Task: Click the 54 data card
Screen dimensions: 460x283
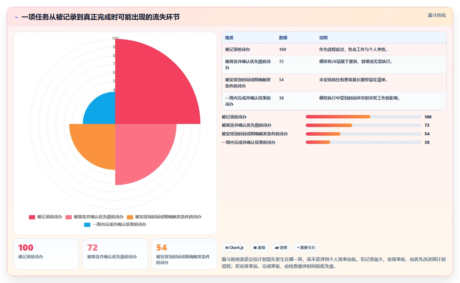Action: [184, 254]
